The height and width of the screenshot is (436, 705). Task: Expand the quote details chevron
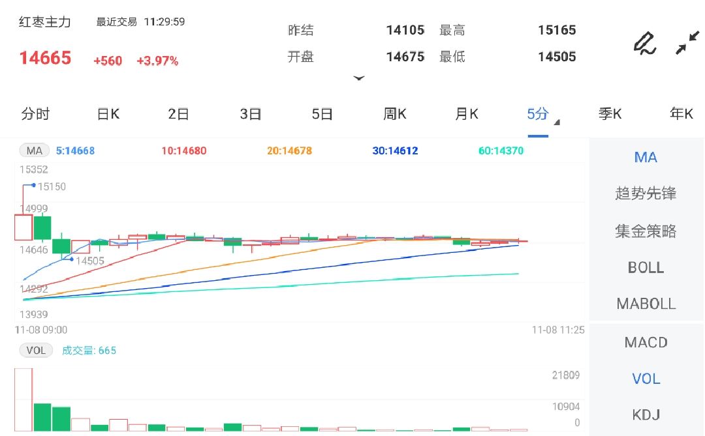[x=359, y=78]
